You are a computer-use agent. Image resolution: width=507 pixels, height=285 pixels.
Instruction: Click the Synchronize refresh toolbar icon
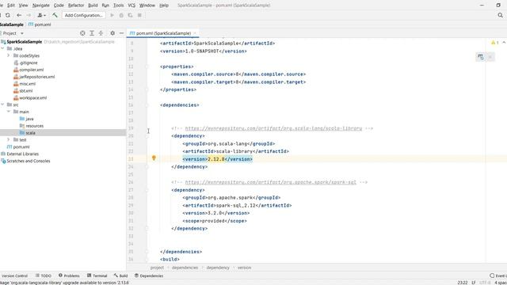click(8, 15)
